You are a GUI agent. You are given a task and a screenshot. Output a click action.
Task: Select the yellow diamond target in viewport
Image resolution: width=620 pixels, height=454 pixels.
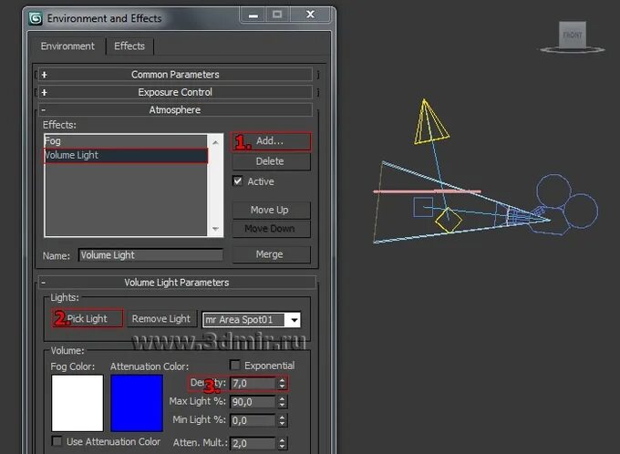[449, 220]
